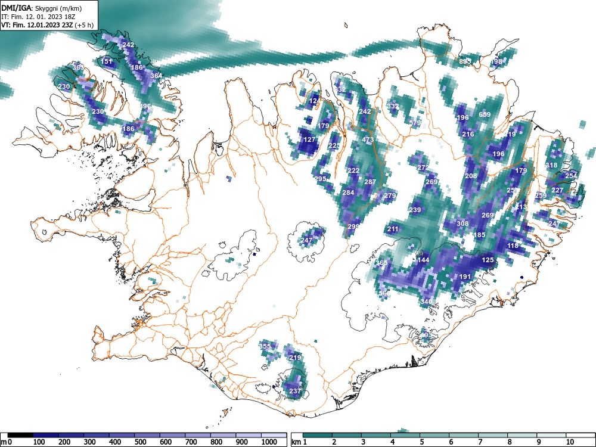Click the '10' label on kilometer scale

(x=569, y=442)
